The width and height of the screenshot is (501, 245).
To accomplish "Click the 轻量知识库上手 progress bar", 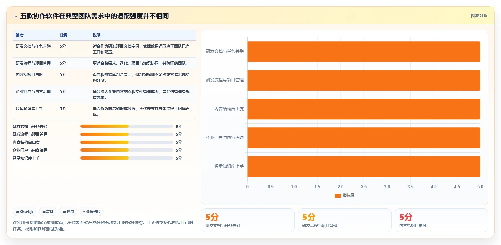I will coord(127,158).
